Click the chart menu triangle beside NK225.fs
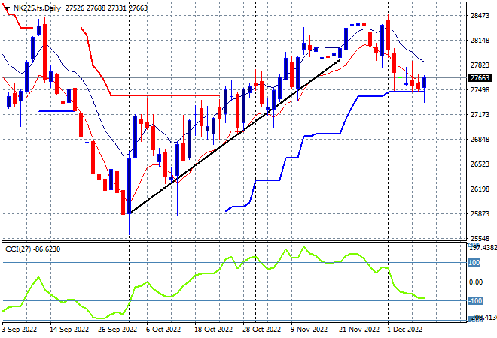Image resolution: width=497 pixels, height=338 pixels. [x=7, y=8]
